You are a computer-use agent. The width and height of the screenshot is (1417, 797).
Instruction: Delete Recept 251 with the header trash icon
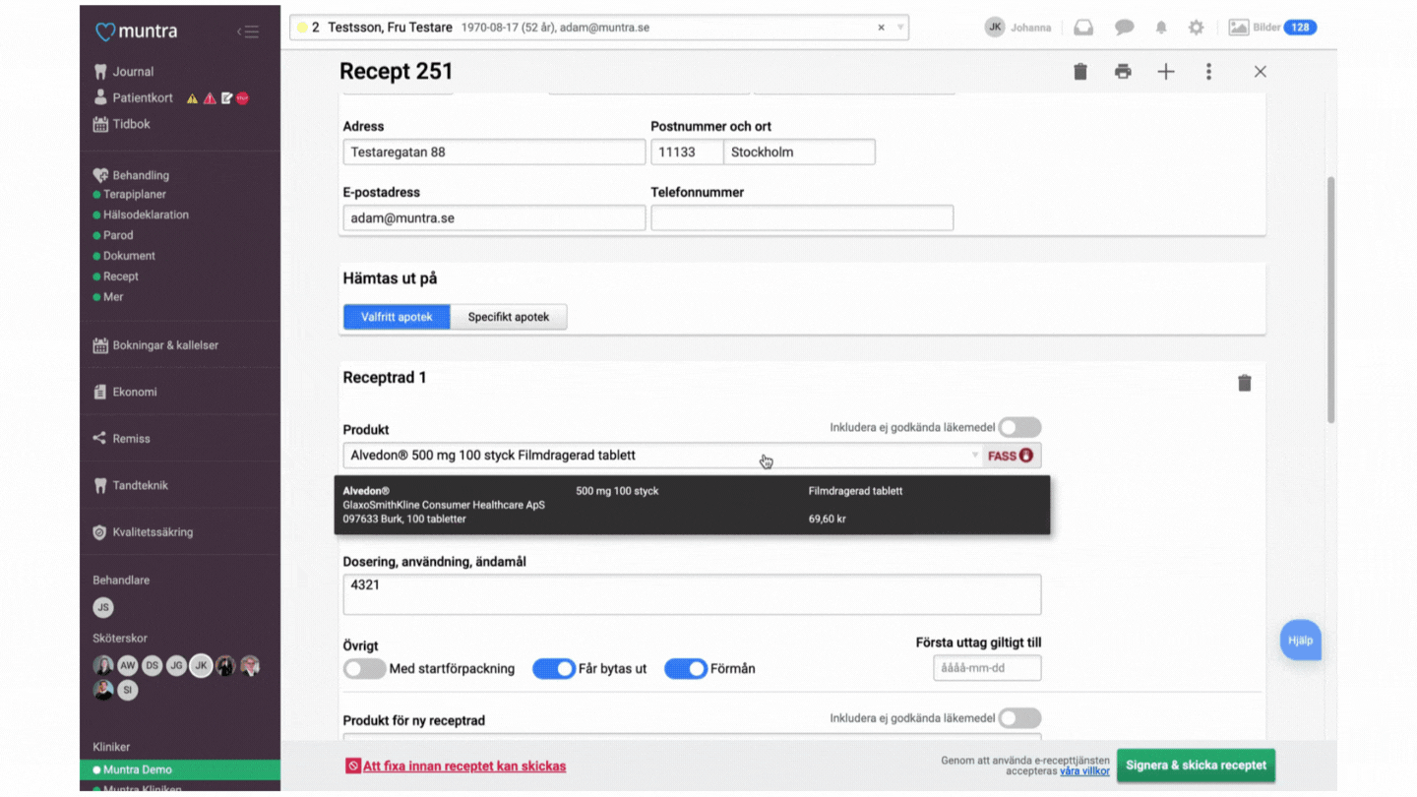pyautogui.click(x=1080, y=71)
